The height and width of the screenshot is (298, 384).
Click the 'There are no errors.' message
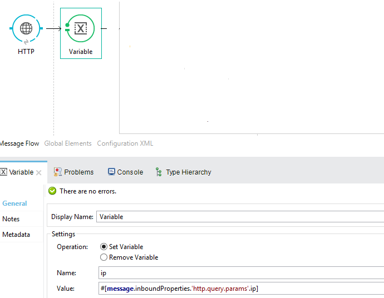point(88,191)
